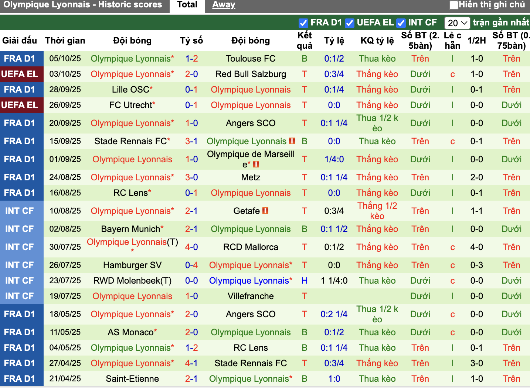
Task: Click Thua 1/2 kèo on 20/09/25 Angers row
Action: click(x=377, y=123)
